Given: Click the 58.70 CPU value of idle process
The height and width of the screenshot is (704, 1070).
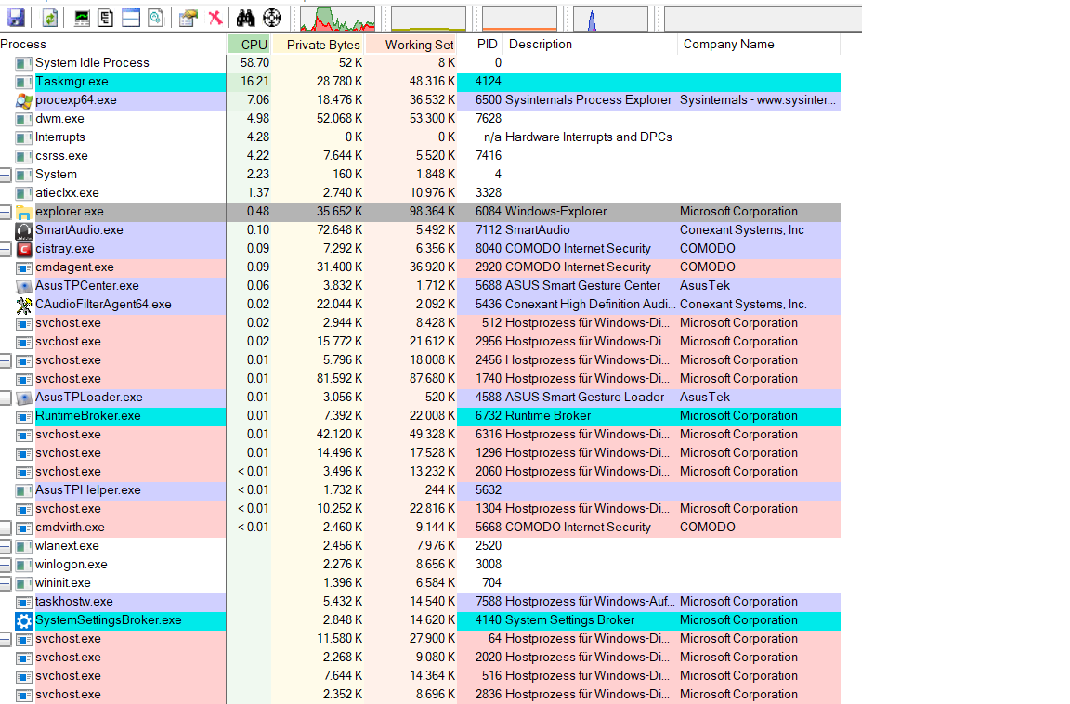Looking at the screenshot, I should [x=254, y=63].
